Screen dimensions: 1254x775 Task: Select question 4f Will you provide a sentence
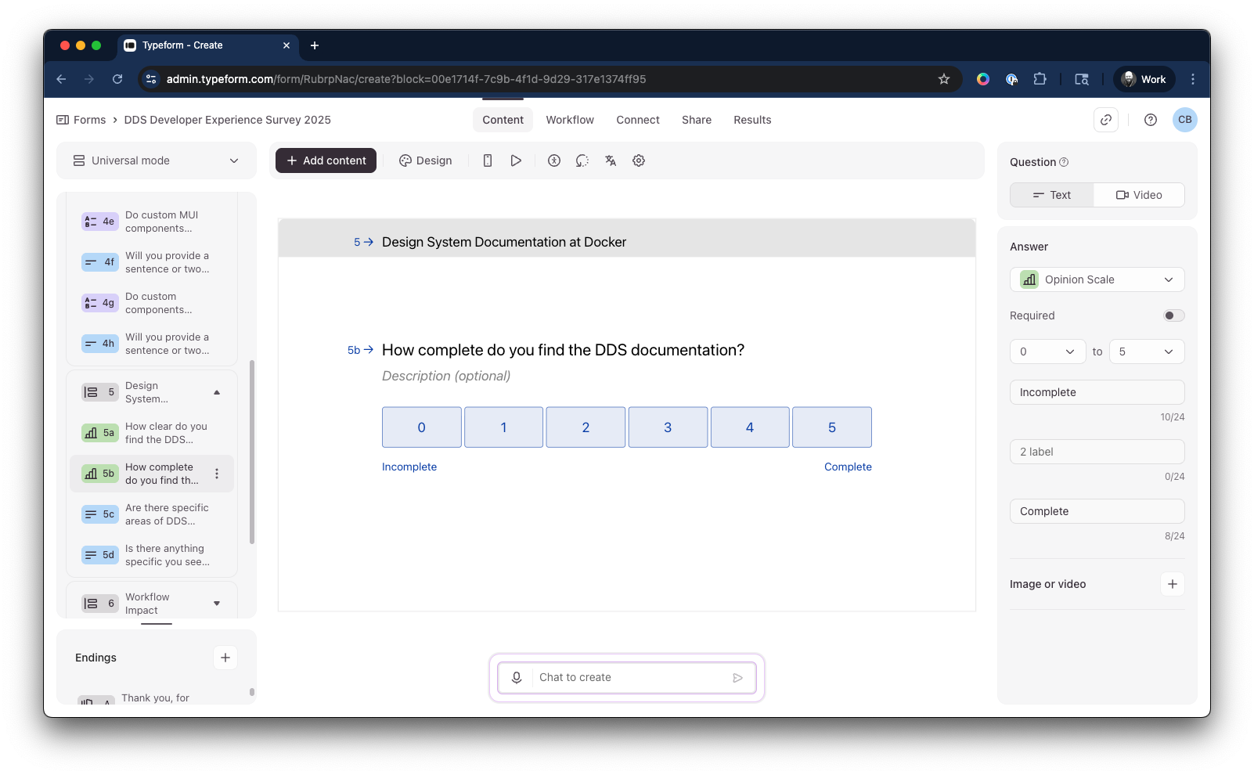click(152, 262)
